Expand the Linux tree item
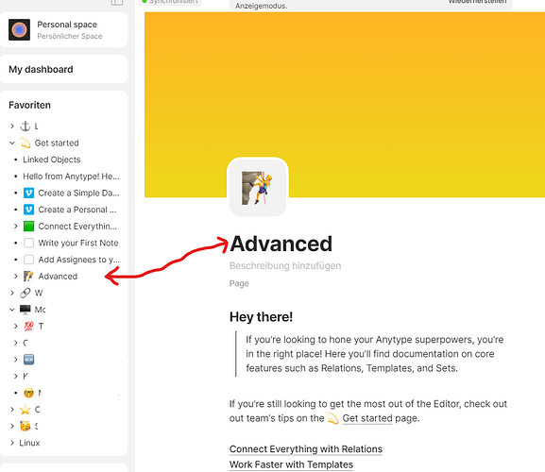Screen dimensions: 545x472 point(12,443)
